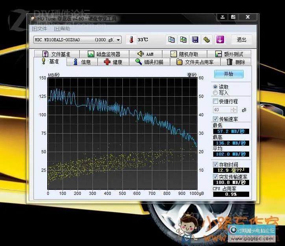
Task: Select the 写入 radio button
Action: click(x=215, y=93)
